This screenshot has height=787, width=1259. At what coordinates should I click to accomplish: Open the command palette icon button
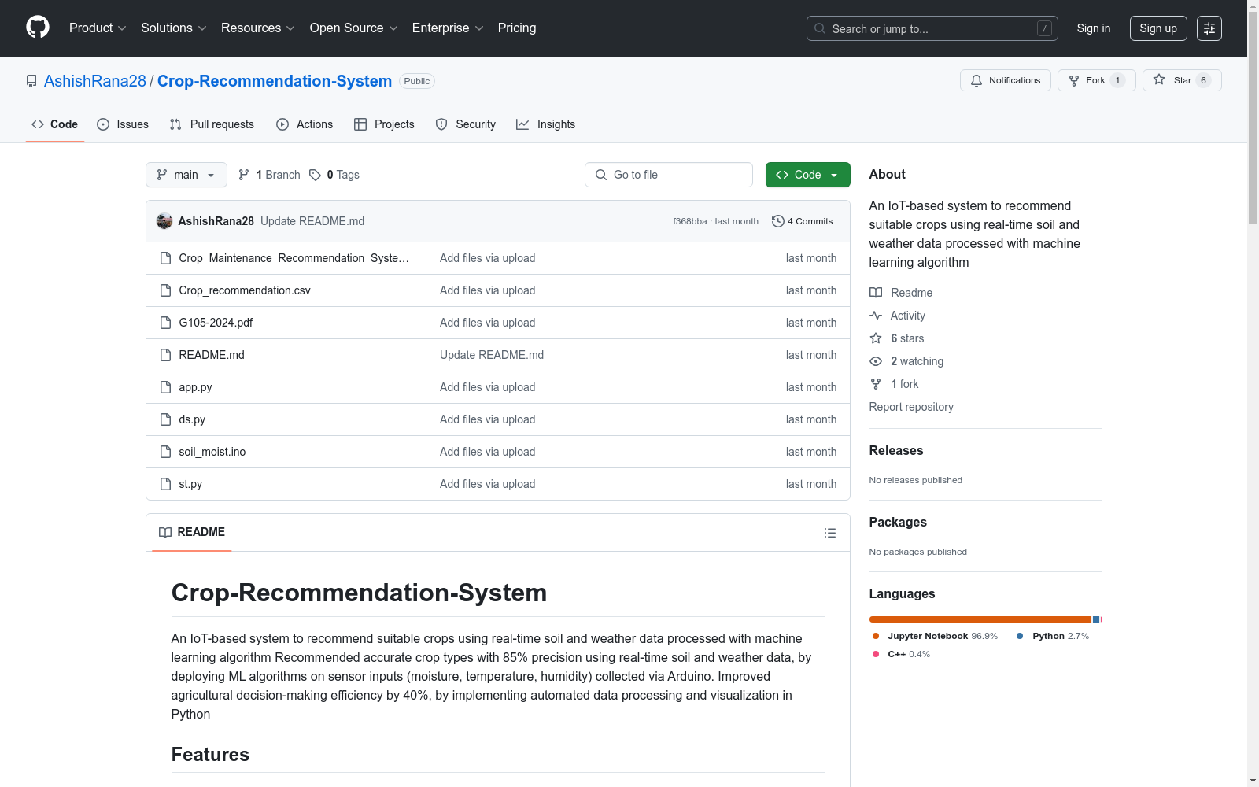[x=1209, y=28]
